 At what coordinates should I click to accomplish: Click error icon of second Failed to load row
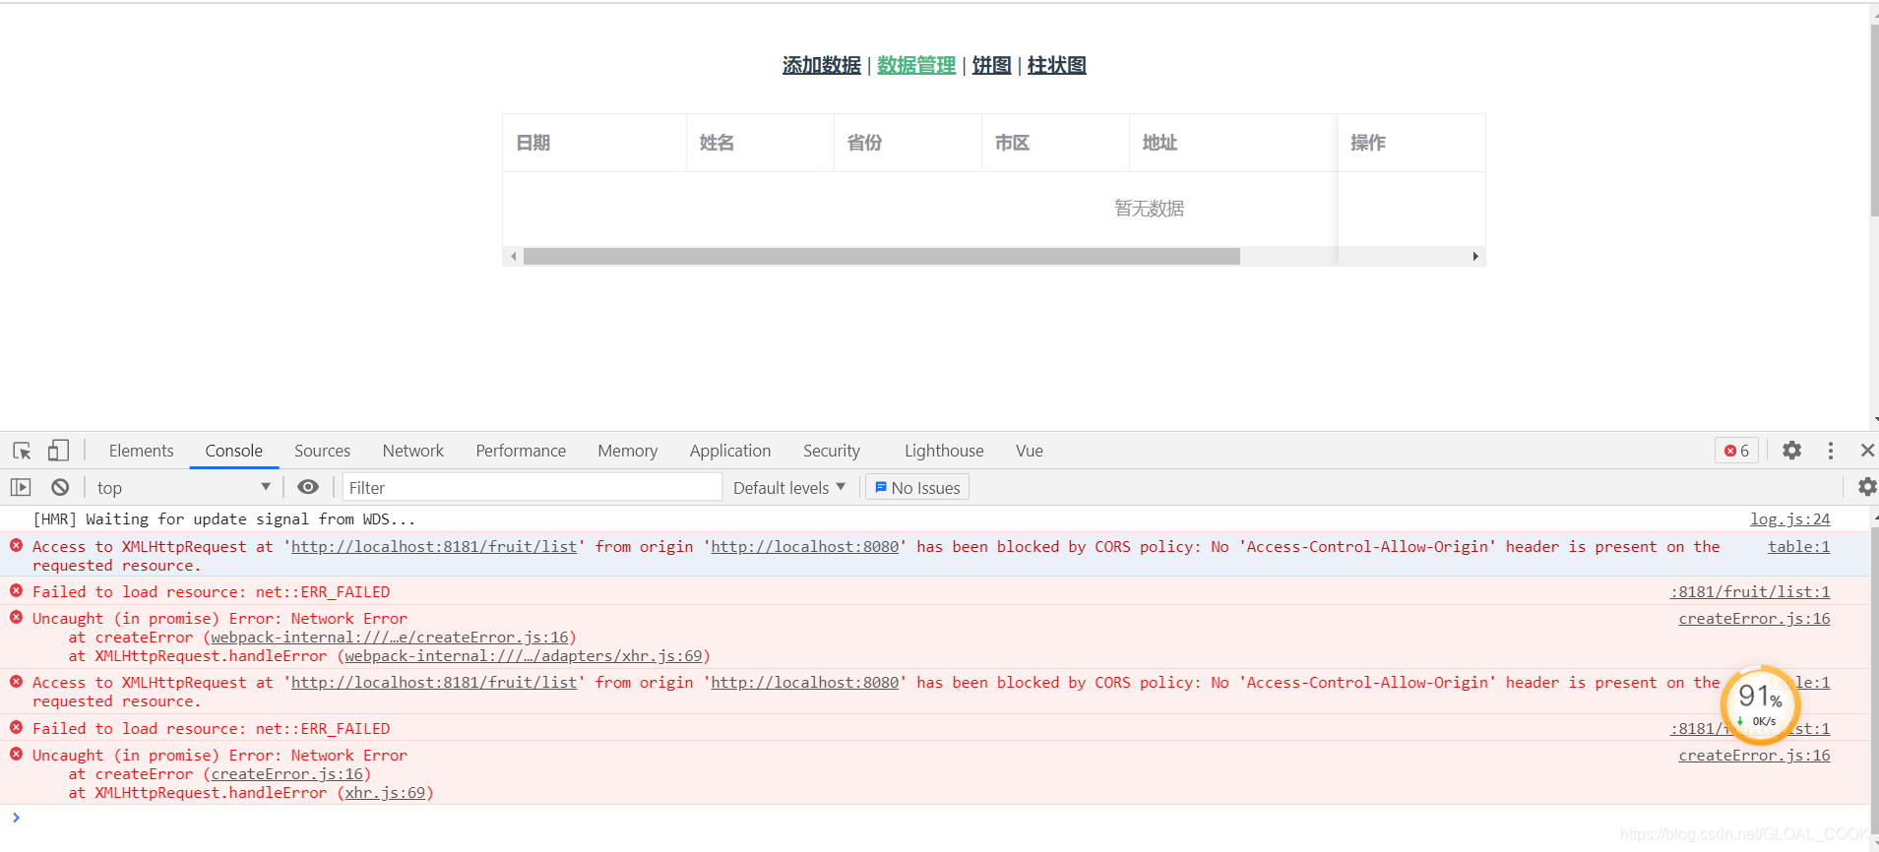[x=16, y=727]
